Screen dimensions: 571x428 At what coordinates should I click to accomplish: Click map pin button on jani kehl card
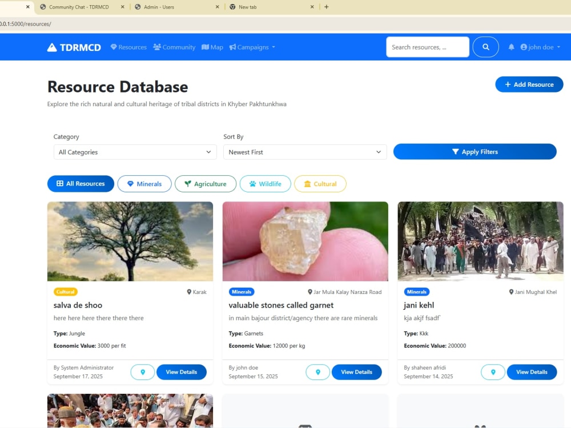pyautogui.click(x=493, y=372)
